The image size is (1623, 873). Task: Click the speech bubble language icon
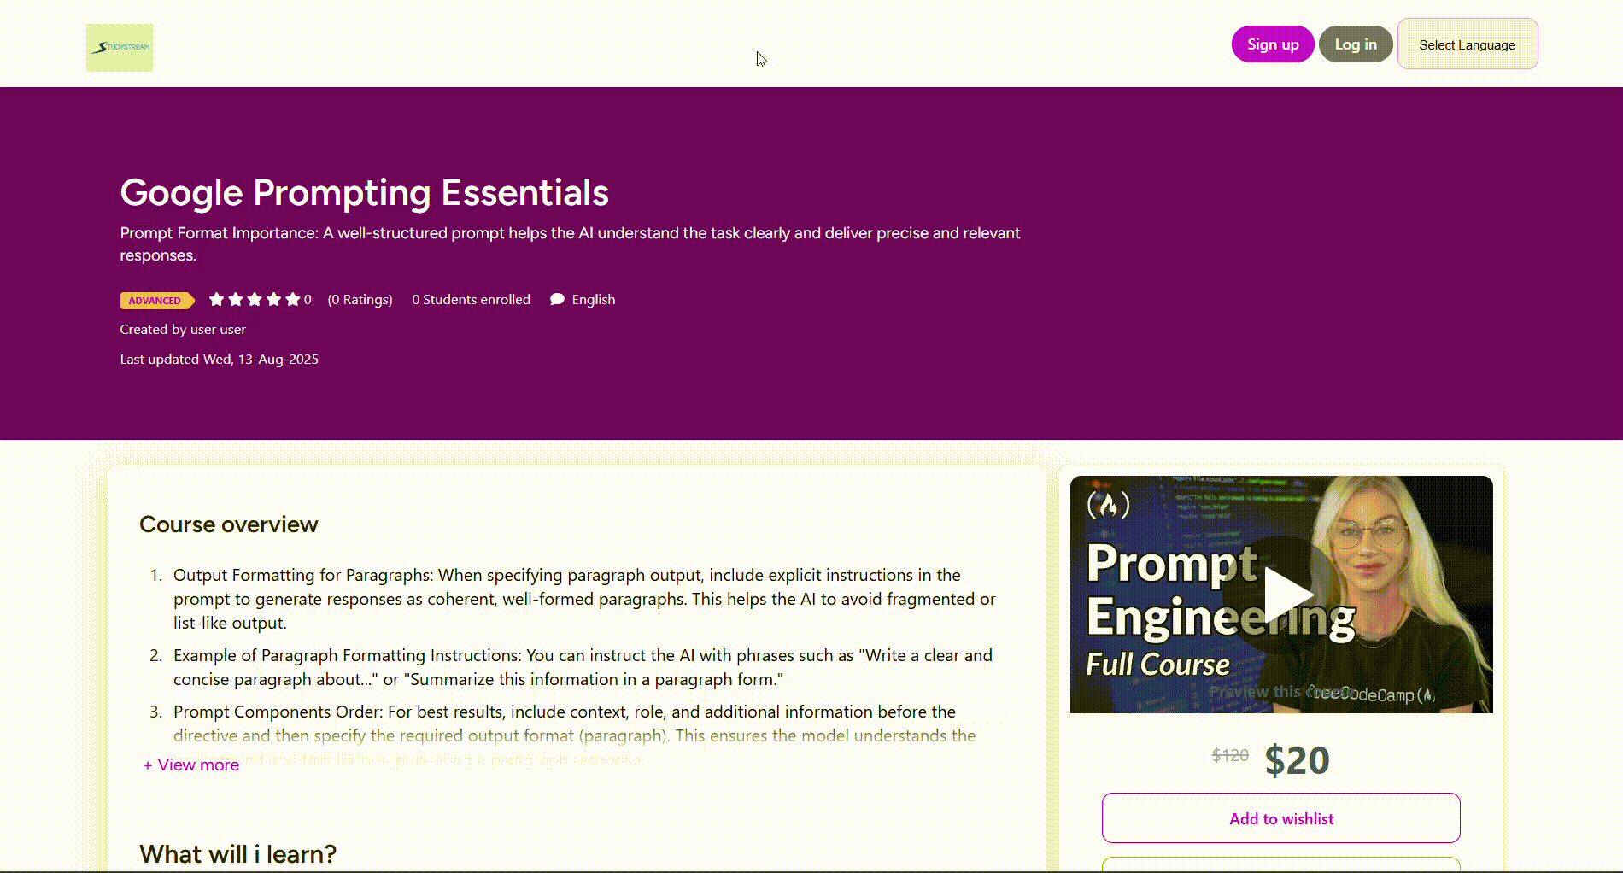click(x=557, y=299)
